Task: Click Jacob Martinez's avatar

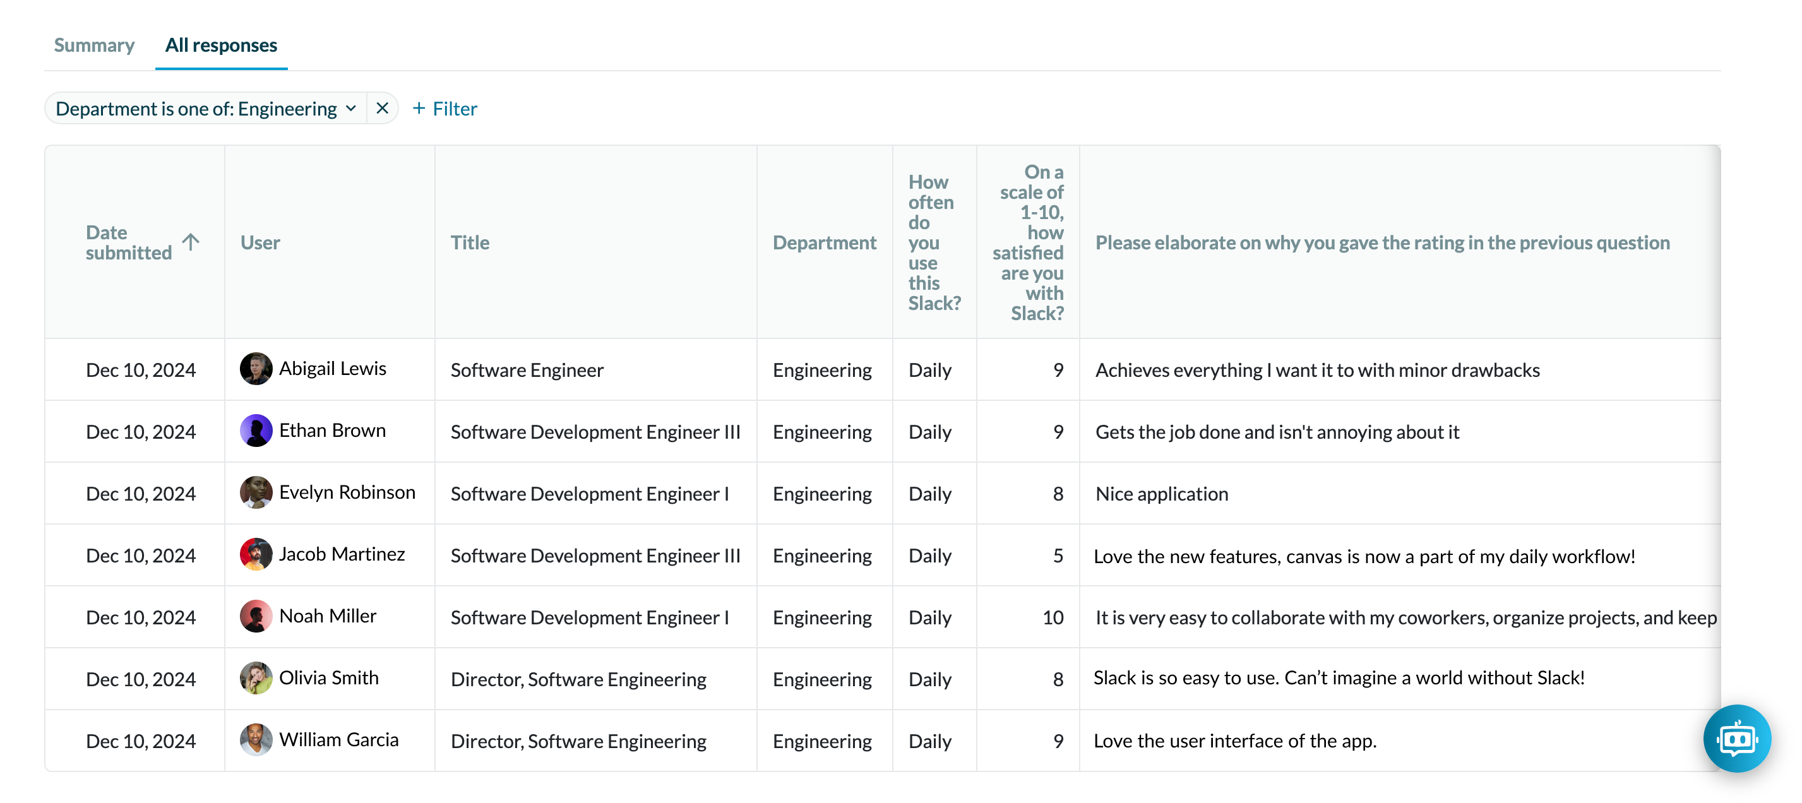Action: pyautogui.click(x=255, y=555)
